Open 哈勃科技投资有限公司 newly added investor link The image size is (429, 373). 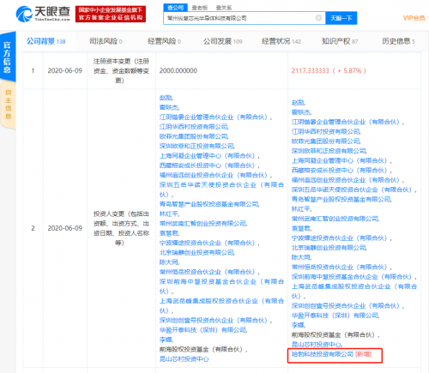pos(323,354)
